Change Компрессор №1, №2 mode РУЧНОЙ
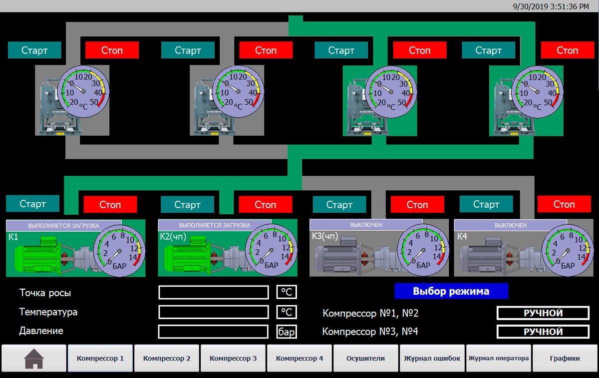The height and width of the screenshot is (378, 599). tap(543, 313)
